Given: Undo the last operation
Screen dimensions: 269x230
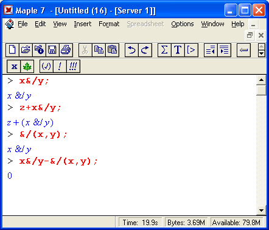Looking at the screenshot, I should pos(131,50).
